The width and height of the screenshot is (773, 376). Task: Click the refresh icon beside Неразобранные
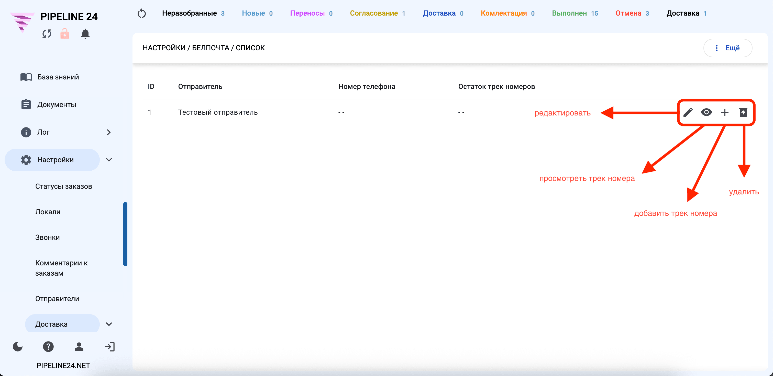(142, 14)
